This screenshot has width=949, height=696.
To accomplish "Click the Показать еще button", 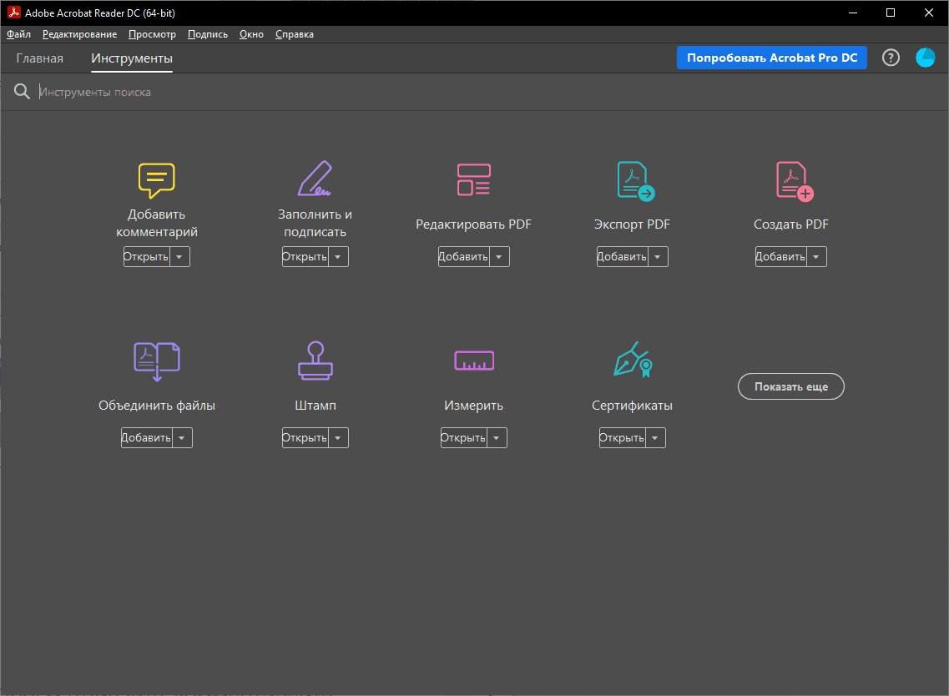I will pos(791,386).
